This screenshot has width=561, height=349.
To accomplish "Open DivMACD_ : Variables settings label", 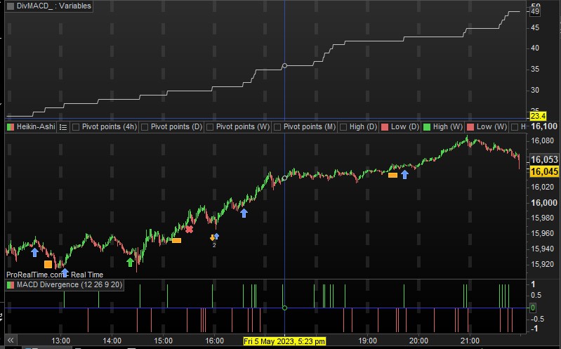I will click(53, 6).
